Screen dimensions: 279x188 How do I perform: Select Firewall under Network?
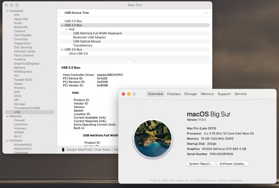19,120
